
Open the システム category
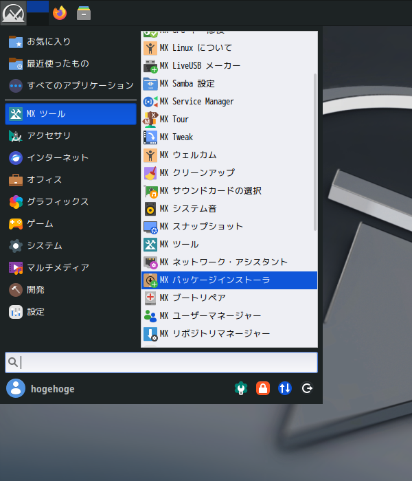coord(71,246)
